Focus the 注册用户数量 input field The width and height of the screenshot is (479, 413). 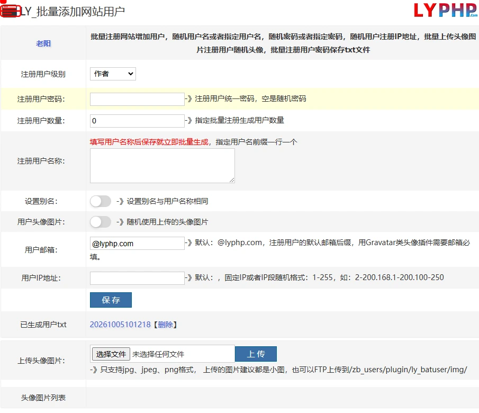pos(137,121)
